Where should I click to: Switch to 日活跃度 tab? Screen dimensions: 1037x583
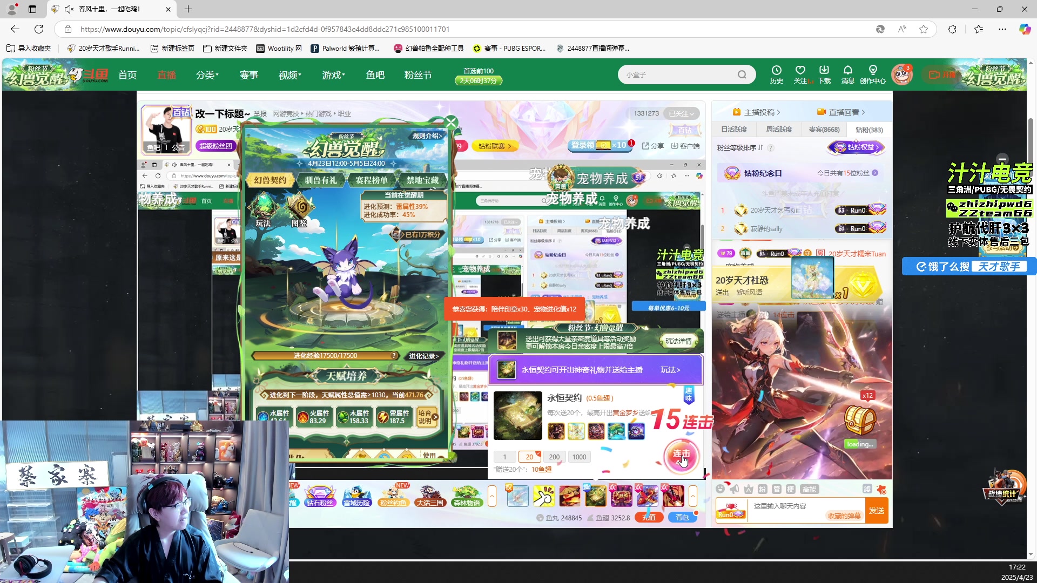coord(734,130)
